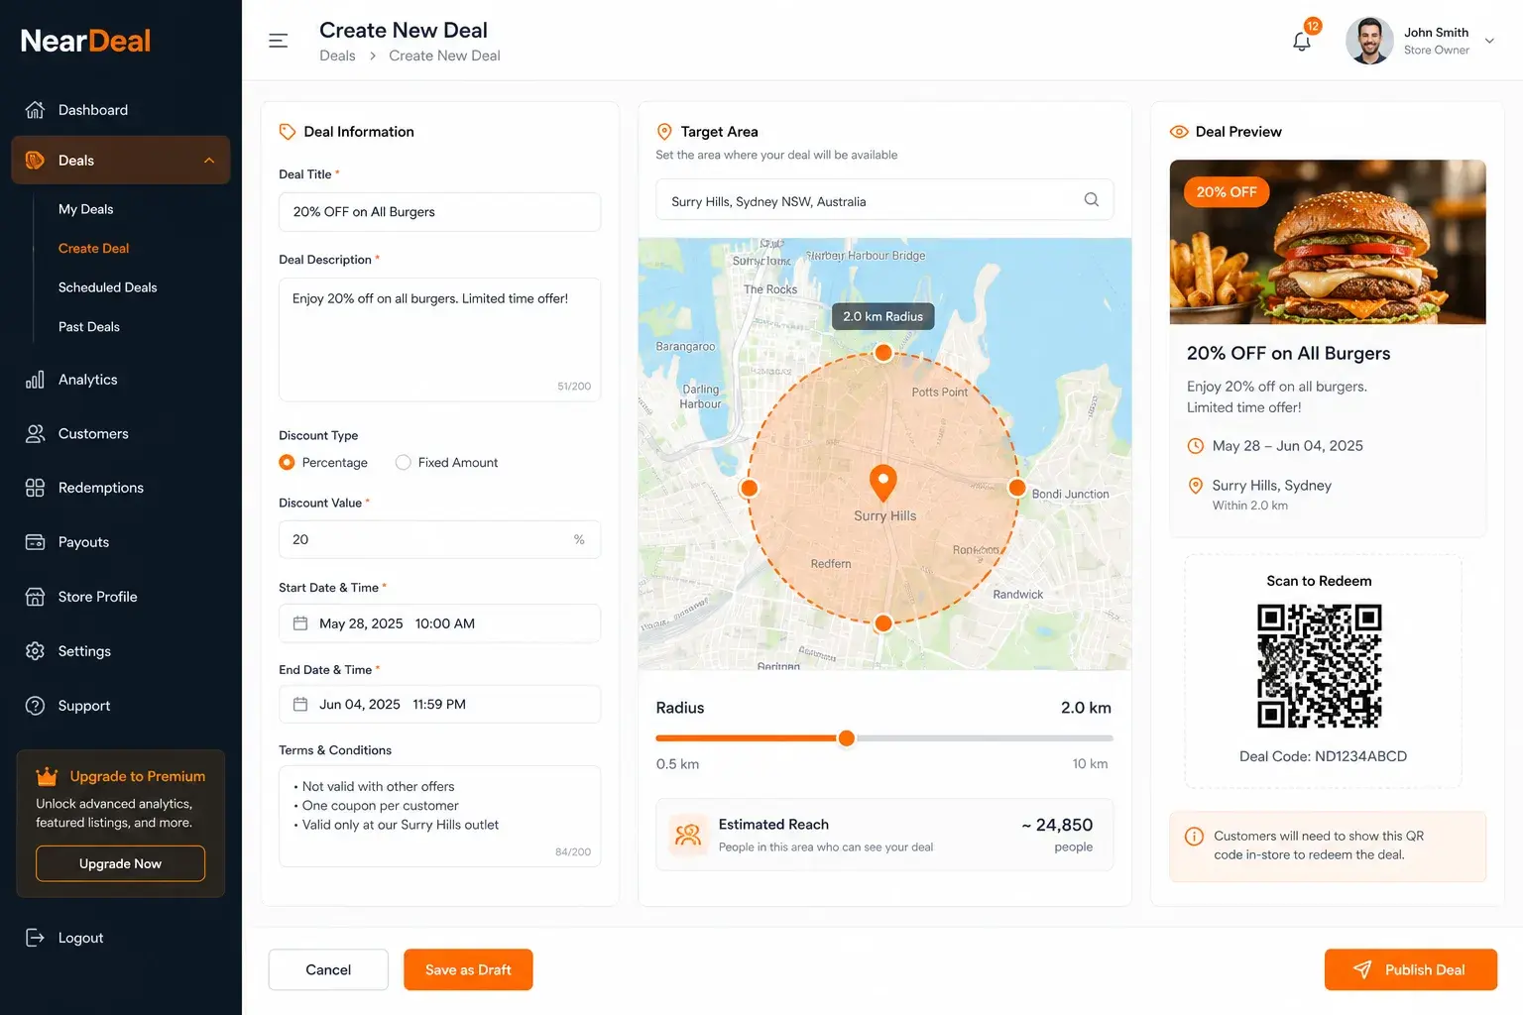Open the Start Date & Time picker
This screenshot has width=1523, height=1015.
pyautogui.click(x=439, y=623)
